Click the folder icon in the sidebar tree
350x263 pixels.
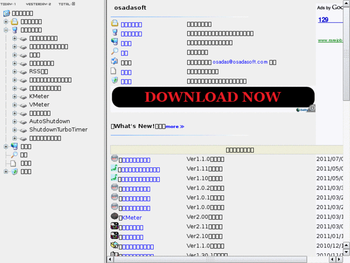click(x=14, y=22)
